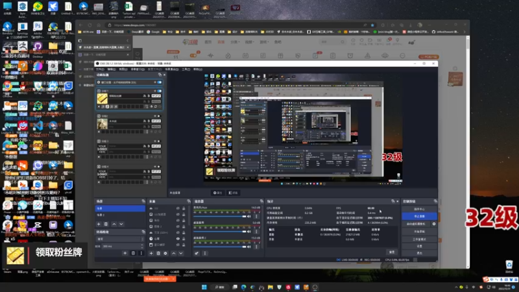The image size is (519, 292).
Task: Switch off the animated title window settings toggle
Action: tap(160, 82)
